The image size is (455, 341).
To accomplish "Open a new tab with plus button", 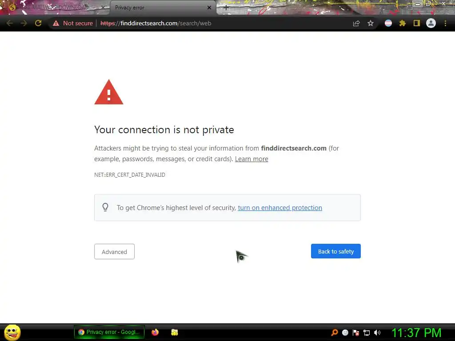I will 226,8.
